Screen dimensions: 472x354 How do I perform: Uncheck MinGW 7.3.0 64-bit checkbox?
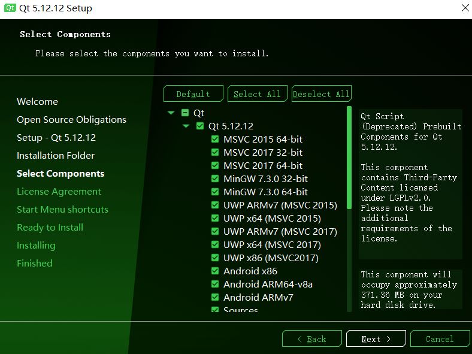[x=215, y=192]
